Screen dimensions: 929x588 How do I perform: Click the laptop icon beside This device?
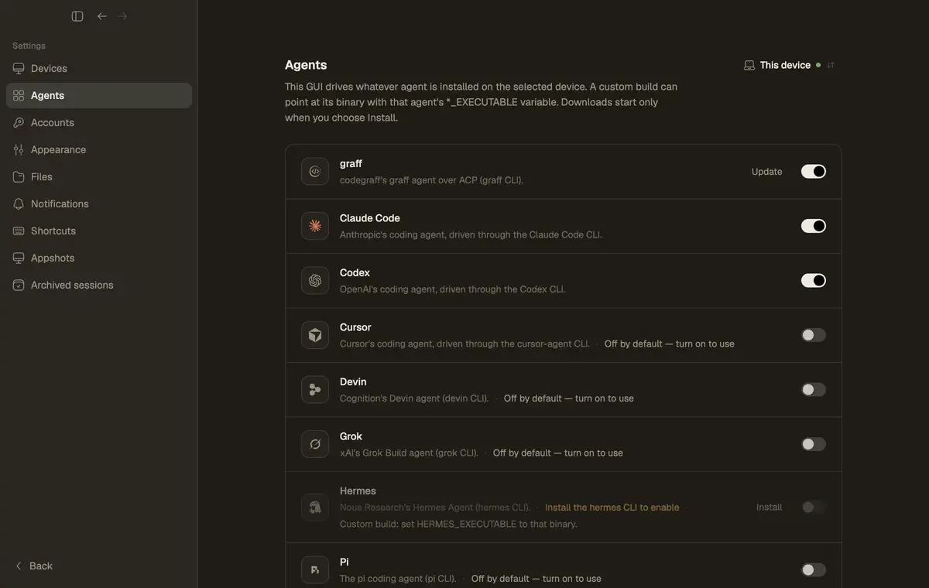tap(749, 65)
